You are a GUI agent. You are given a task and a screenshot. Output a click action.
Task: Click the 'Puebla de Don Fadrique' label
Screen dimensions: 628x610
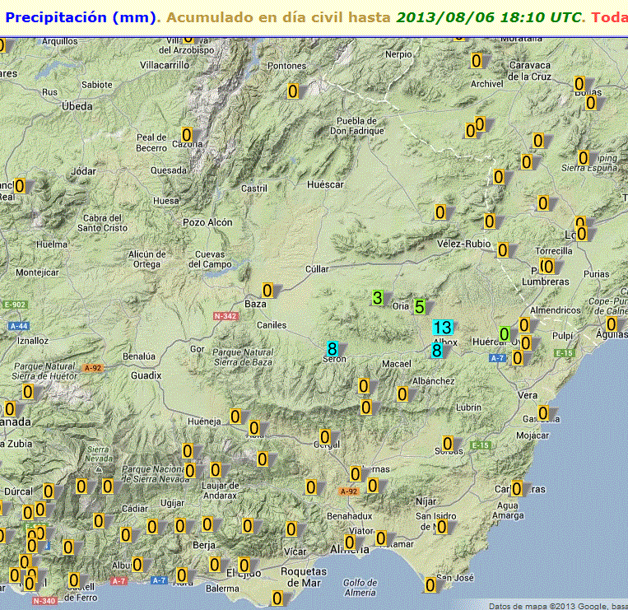pos(357,126)
